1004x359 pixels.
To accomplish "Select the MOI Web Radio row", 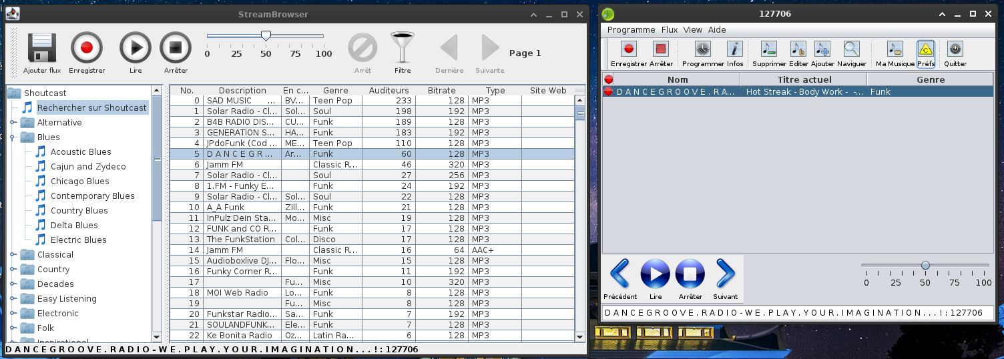I will pos(372,293).
